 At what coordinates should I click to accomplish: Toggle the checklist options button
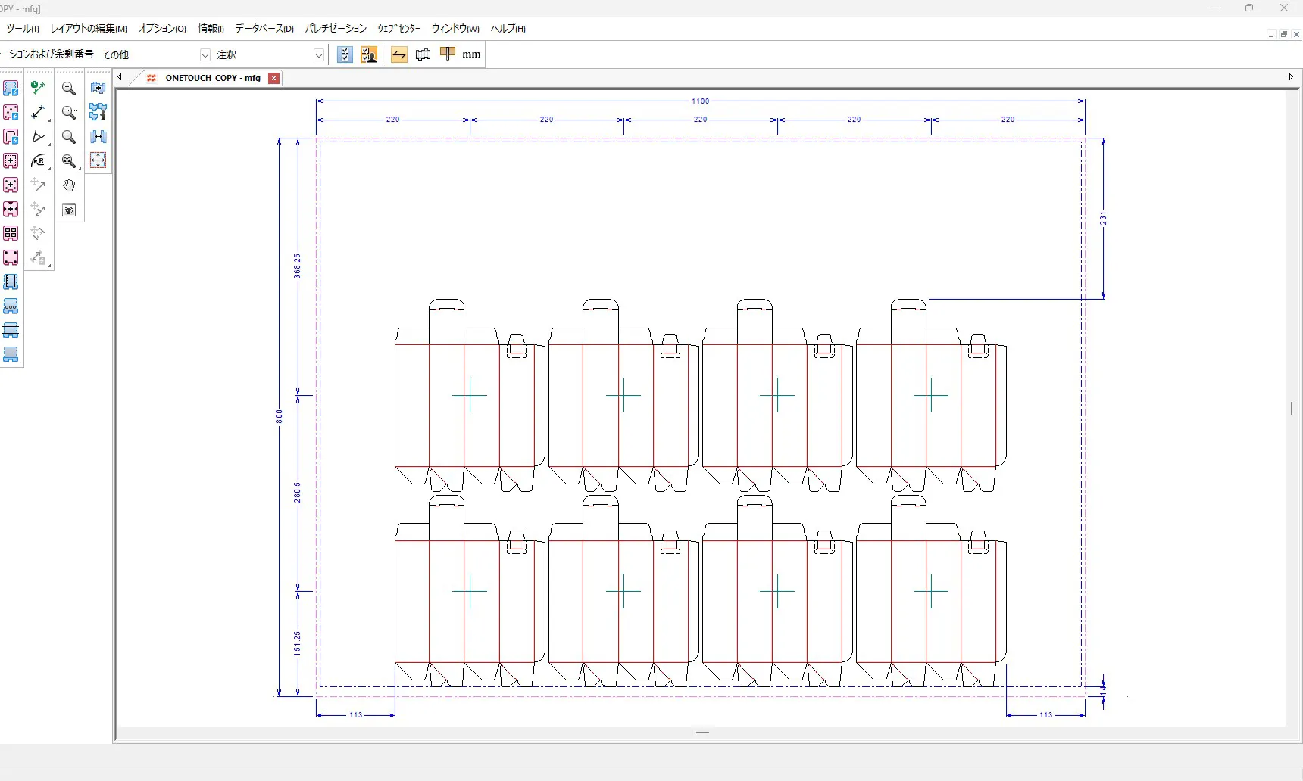pos(345,54)
